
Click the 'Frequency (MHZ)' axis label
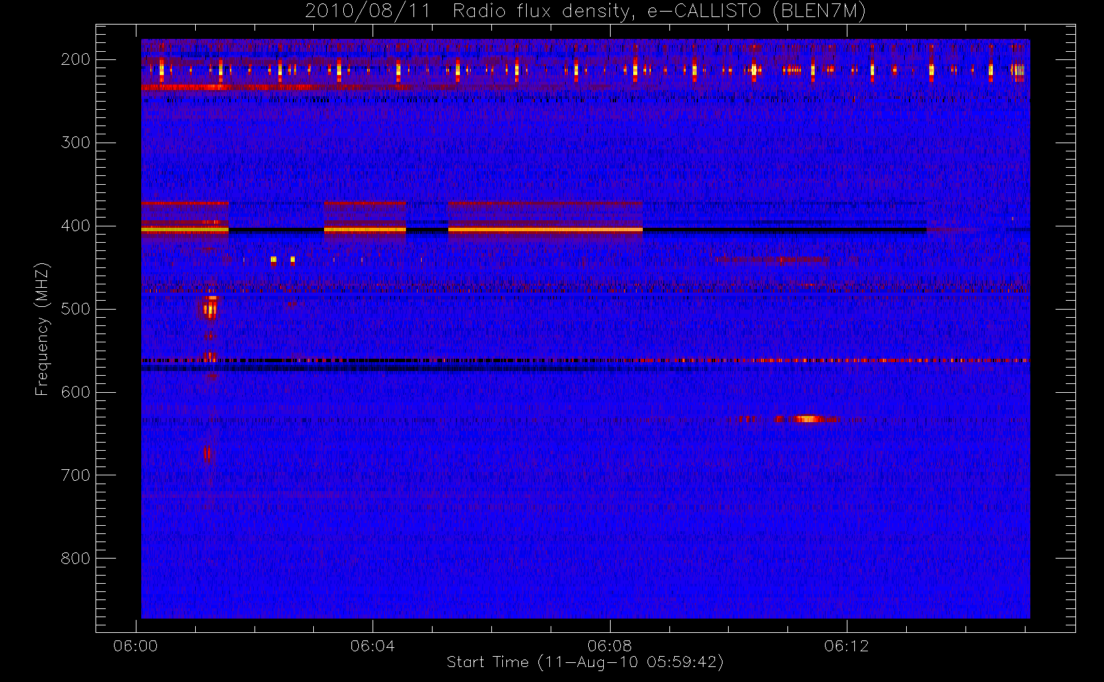tap(42, 329)
